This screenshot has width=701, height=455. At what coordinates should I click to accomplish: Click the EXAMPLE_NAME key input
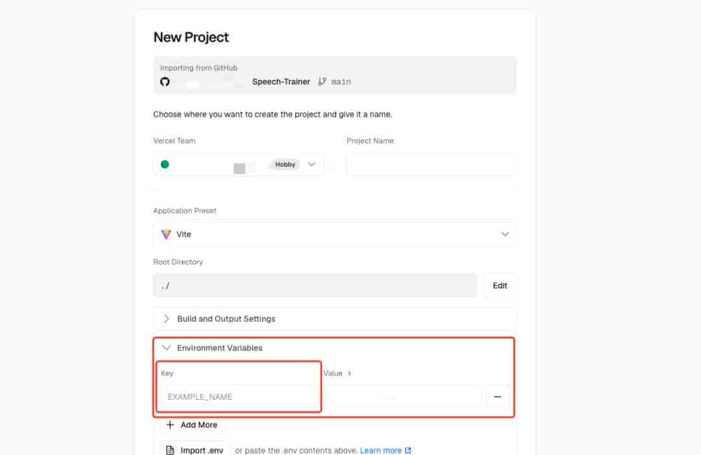pos(240,397)
